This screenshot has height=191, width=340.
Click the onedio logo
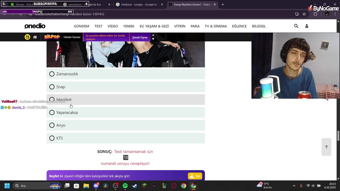pyautogui.click(x=35, y=26)
